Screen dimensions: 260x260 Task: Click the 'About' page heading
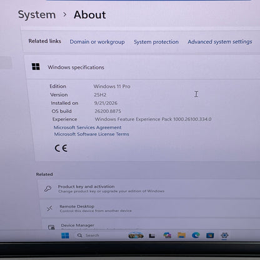click(90, 15)
